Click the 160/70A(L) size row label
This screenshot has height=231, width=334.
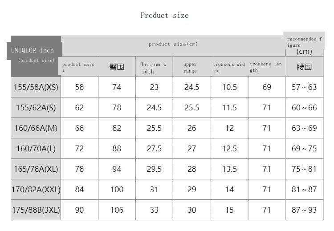point(36,149)
